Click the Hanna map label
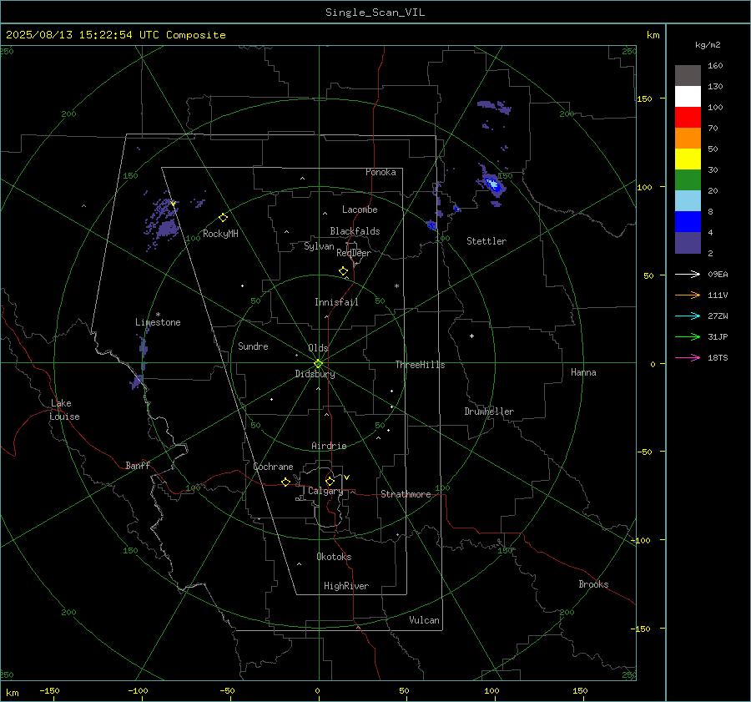This screenshot has height=702, width=751. click(x=583, y=372)
